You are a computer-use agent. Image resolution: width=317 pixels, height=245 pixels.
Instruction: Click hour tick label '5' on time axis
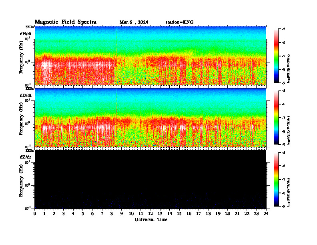[x=83, y=213]
